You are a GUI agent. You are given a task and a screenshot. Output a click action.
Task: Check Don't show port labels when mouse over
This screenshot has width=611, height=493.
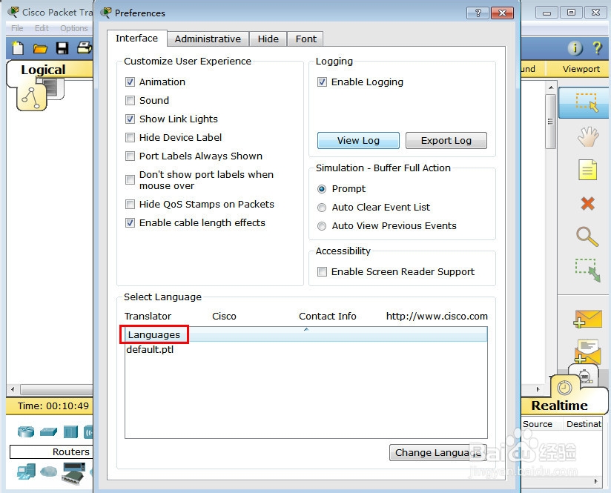pos(130,179)
